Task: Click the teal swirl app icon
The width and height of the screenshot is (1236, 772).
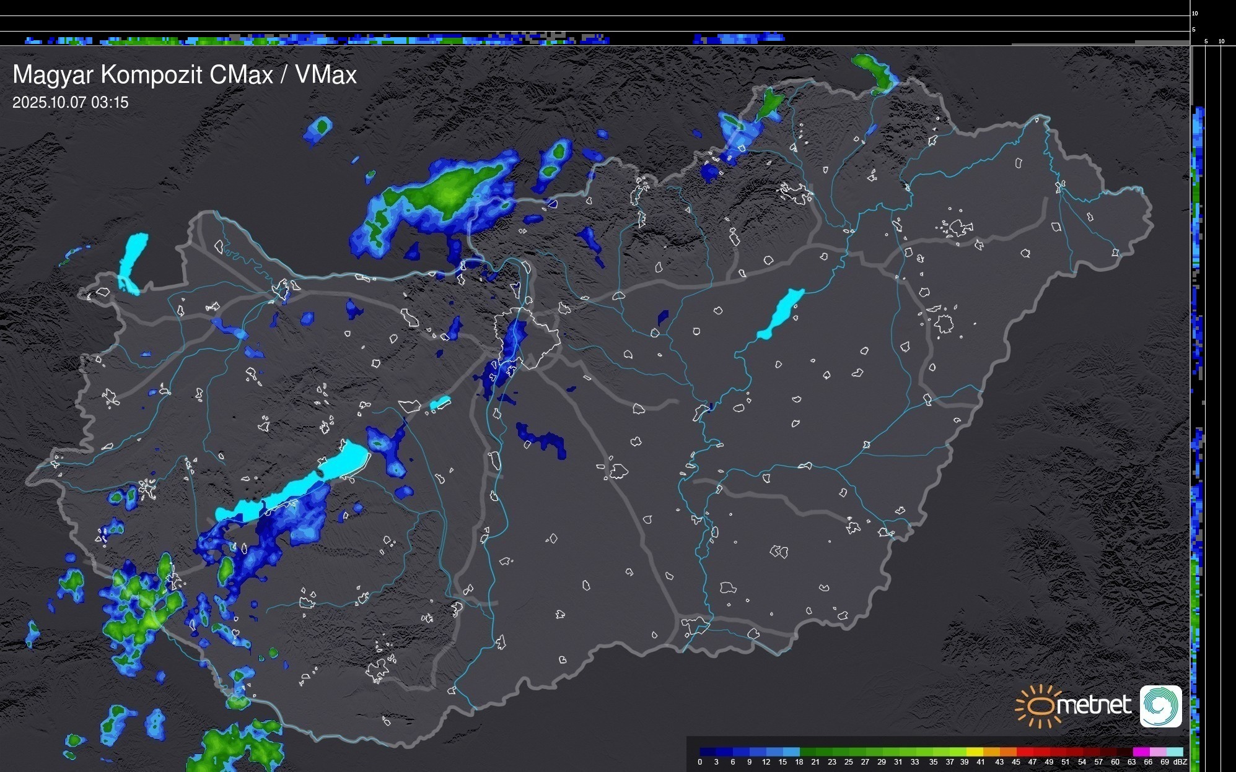Action: (x=1160, y=706)
